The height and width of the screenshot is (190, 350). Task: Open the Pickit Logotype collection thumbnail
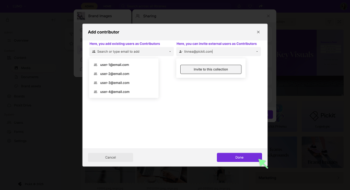(x=322, y=116)
